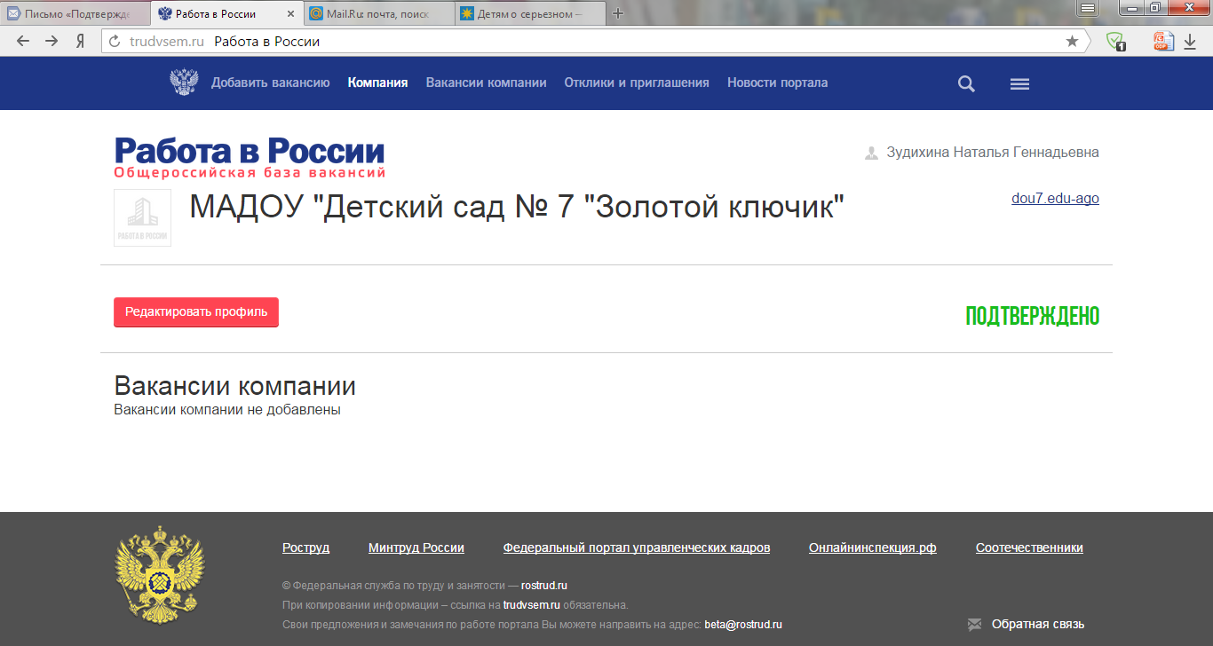
Task: Follow the dou7.edu-ago link
Action: pyautogui.click(x=1055, y=199)
